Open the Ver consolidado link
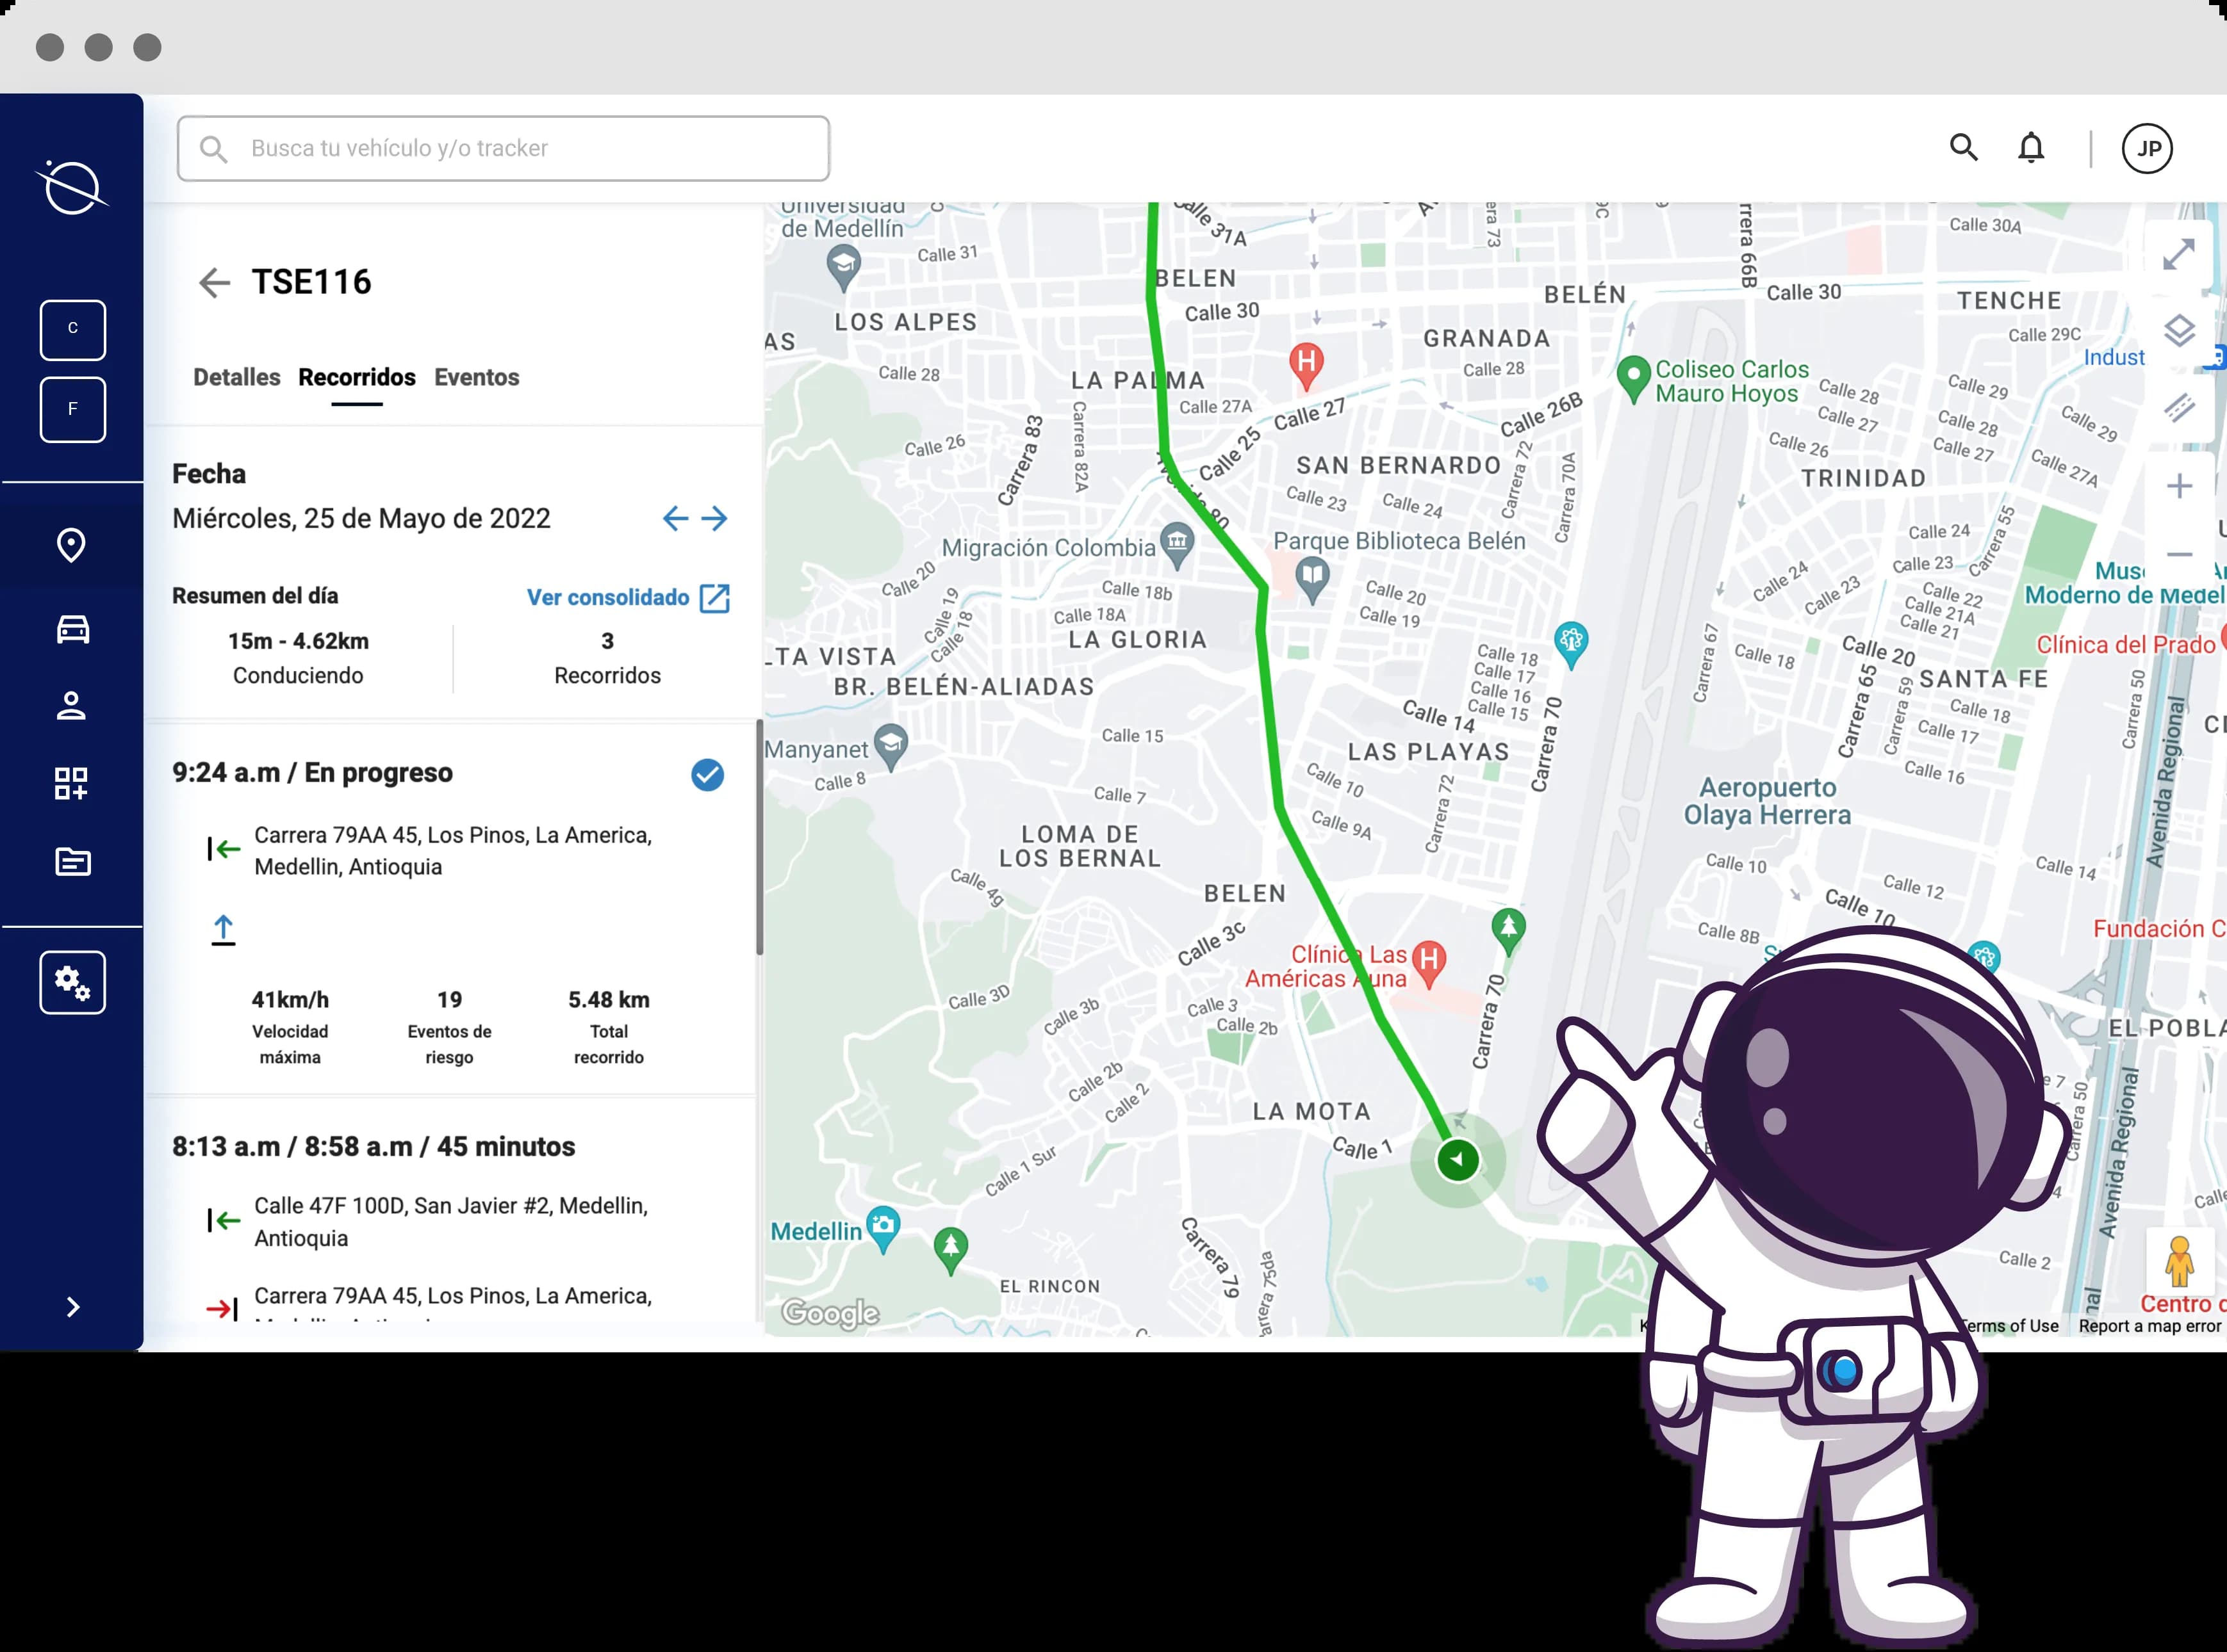 pos(607,597)
